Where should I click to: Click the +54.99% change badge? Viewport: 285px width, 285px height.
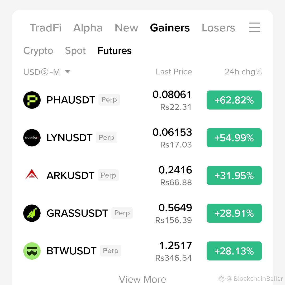coord(234,138)
